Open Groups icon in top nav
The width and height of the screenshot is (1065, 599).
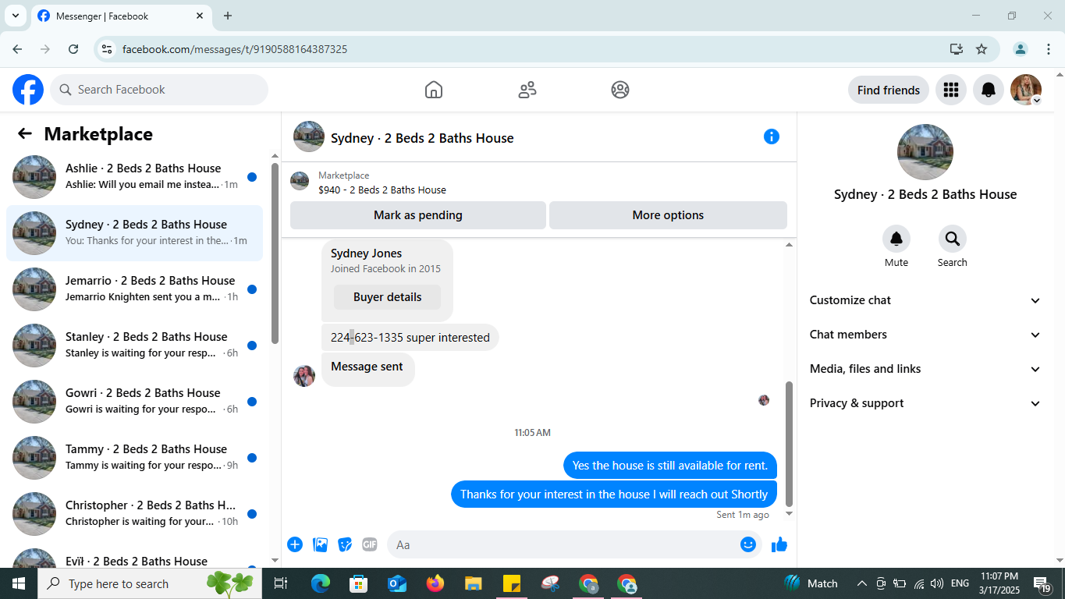coord(620,90)
